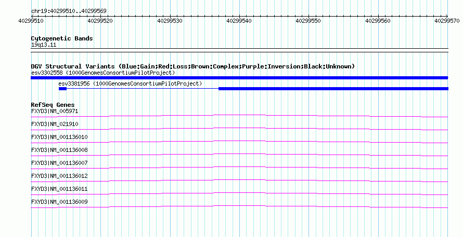Viewport: 463px width, 237px height.
Task: Click the 19q13.11 band label
Action: (x=44, y=45)
